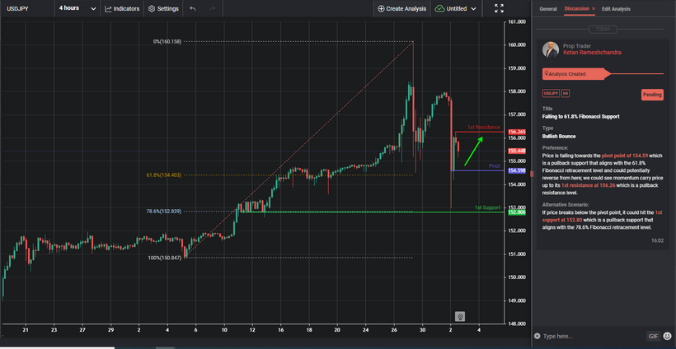Close the Discussion tab

[594, 8]
